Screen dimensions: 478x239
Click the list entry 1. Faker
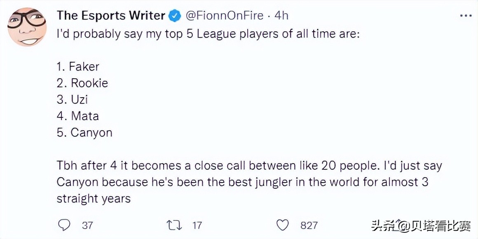click(78, 66)
